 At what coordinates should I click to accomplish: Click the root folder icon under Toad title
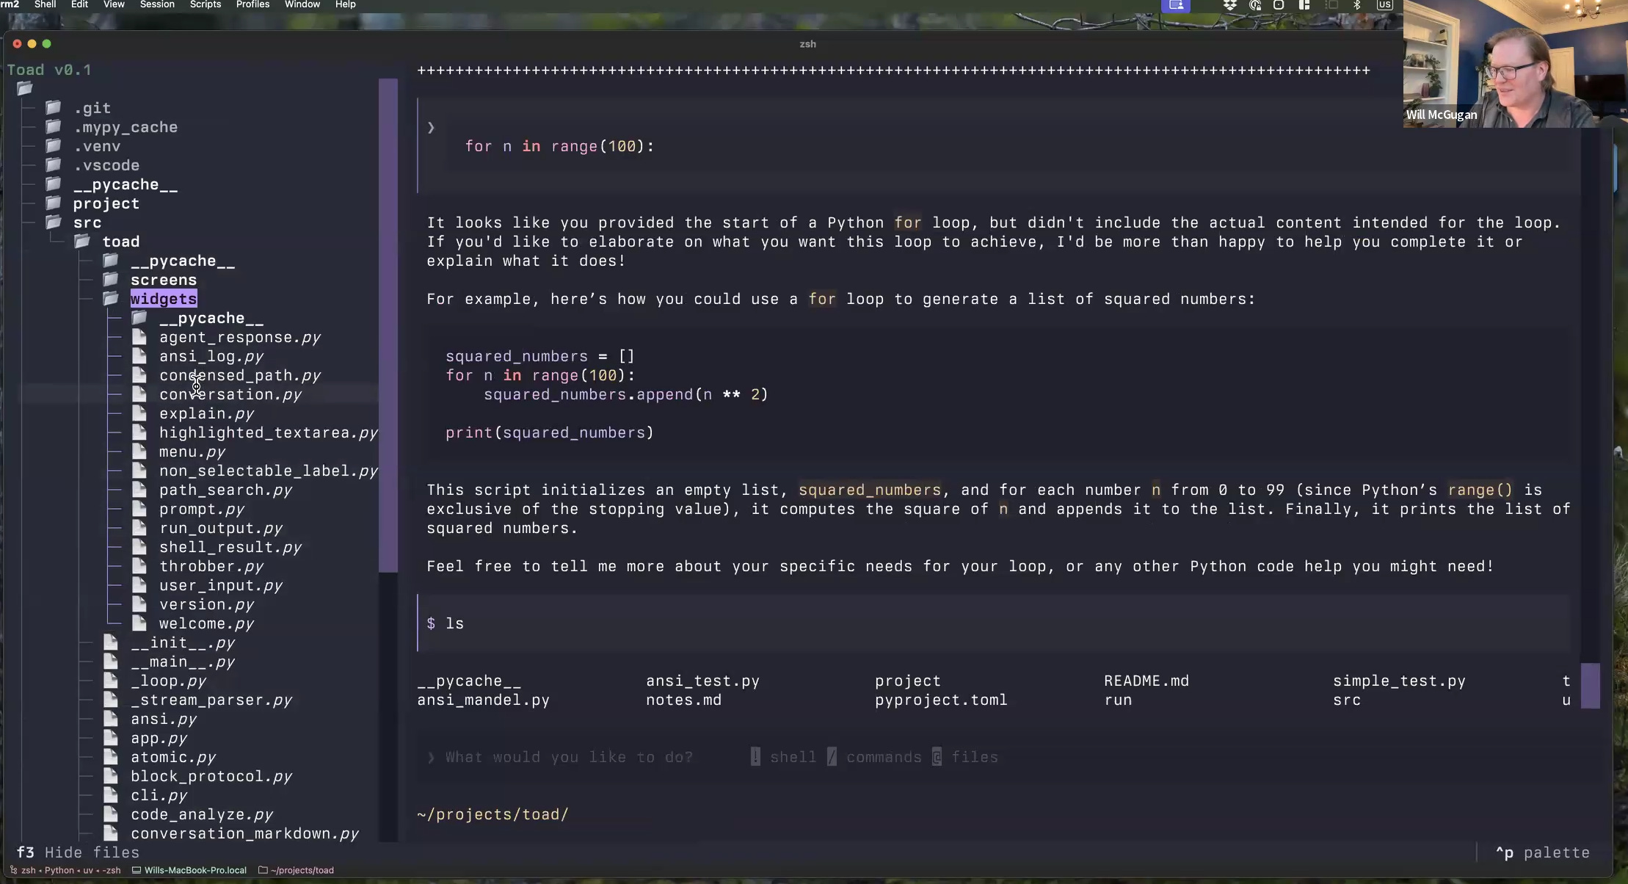click(25, 89)
